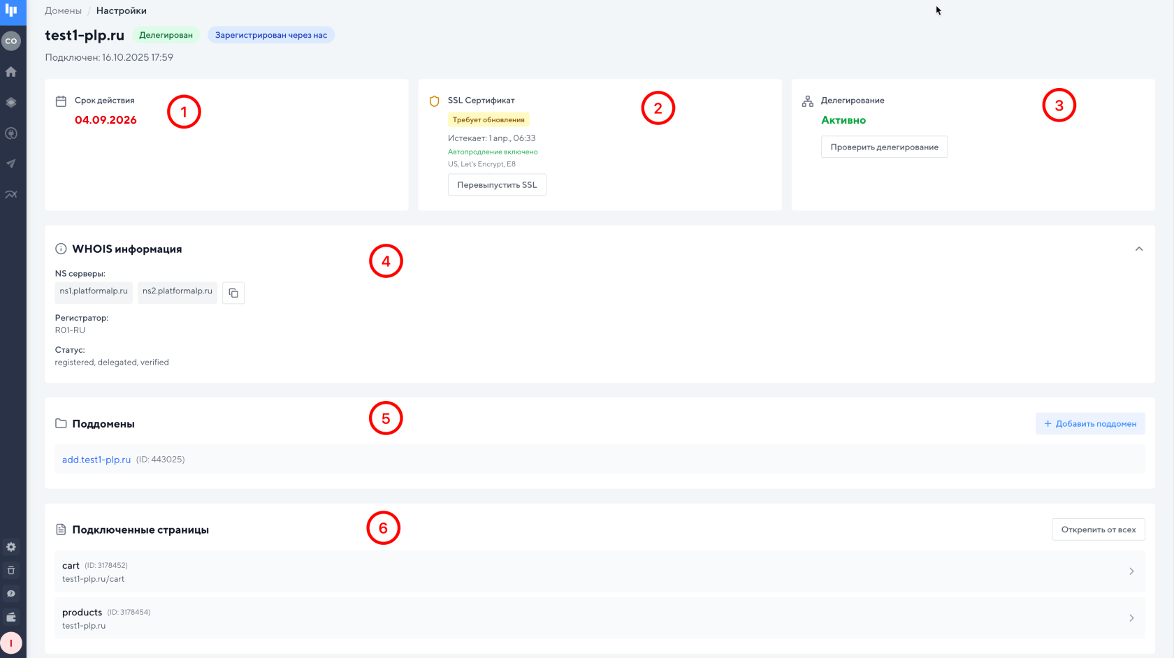Click the folder icon beside Поддомены
The height and width of the screenshot is (658, 1174).
tap(61, 423)
